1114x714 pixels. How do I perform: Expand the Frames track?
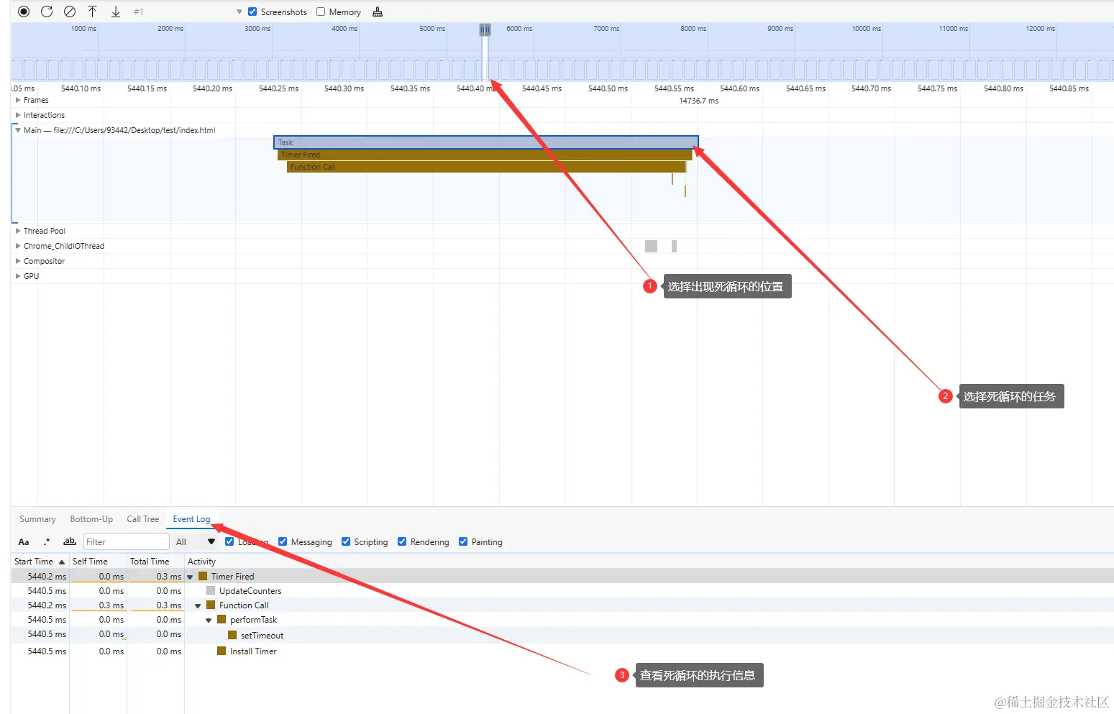tap(18, 100)
